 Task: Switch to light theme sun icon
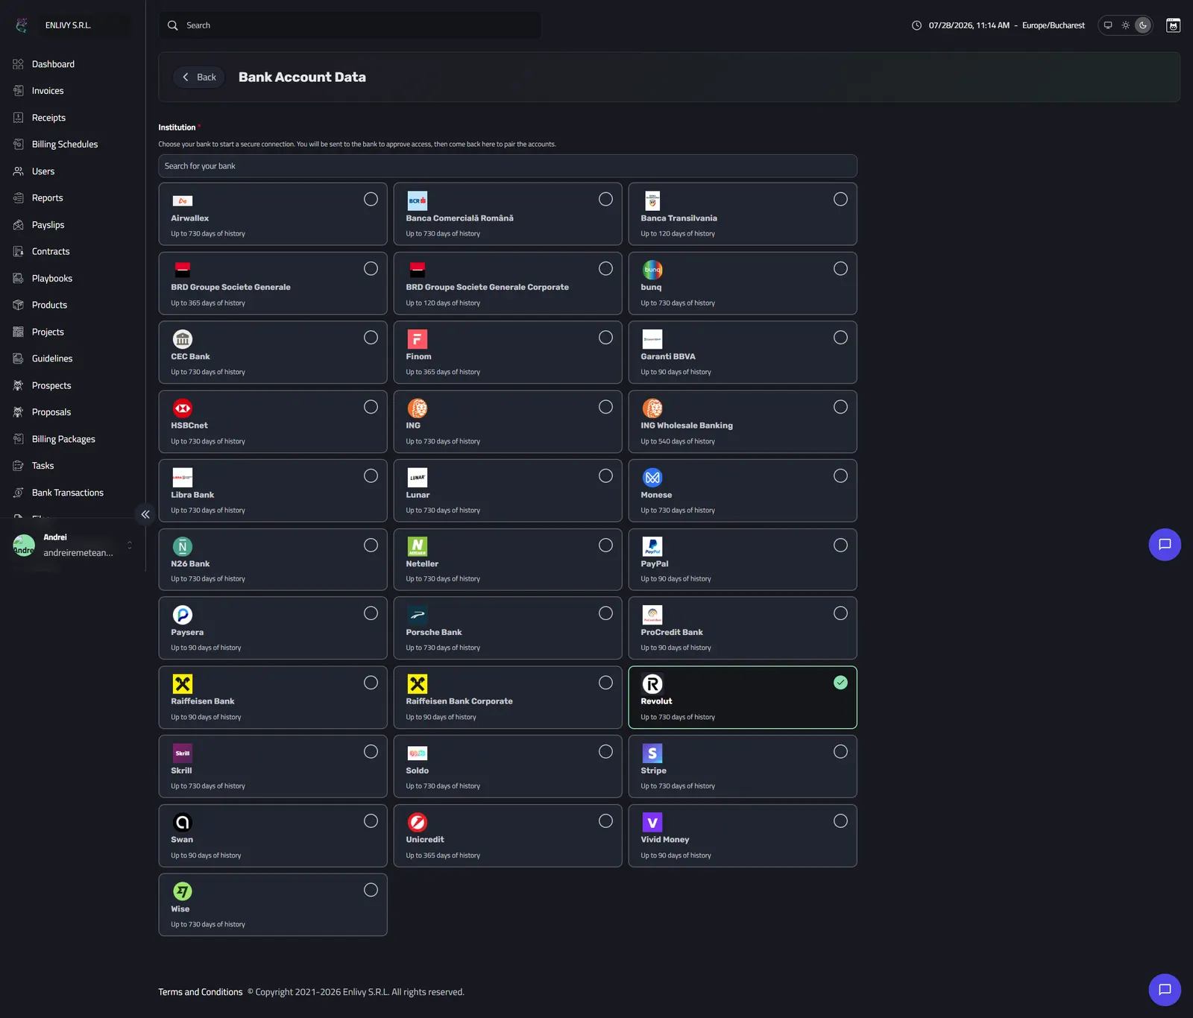(1126, 25)
